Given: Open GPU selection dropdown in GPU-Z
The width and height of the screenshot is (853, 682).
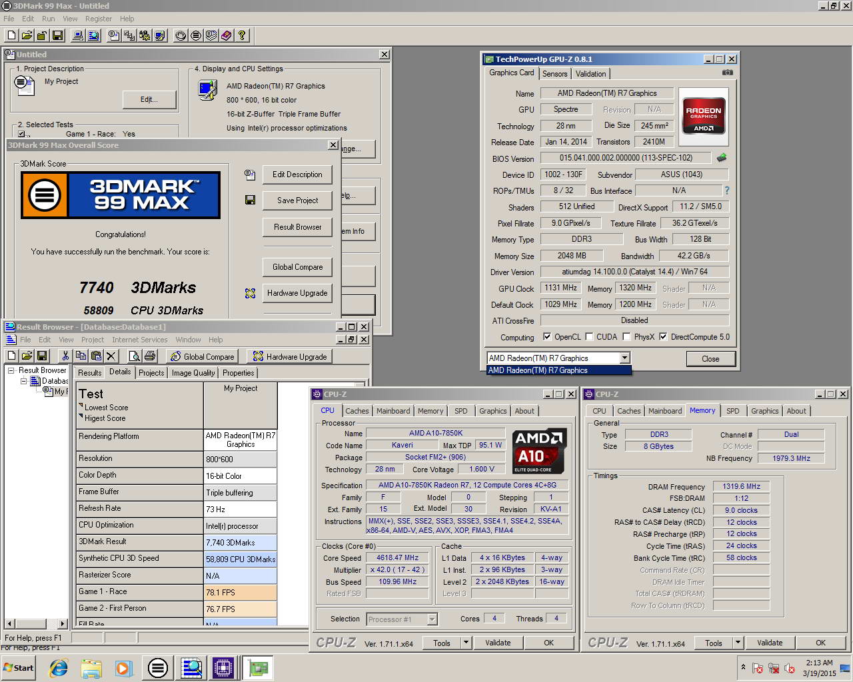Looking at the screenshot, I should coord(624,358).
